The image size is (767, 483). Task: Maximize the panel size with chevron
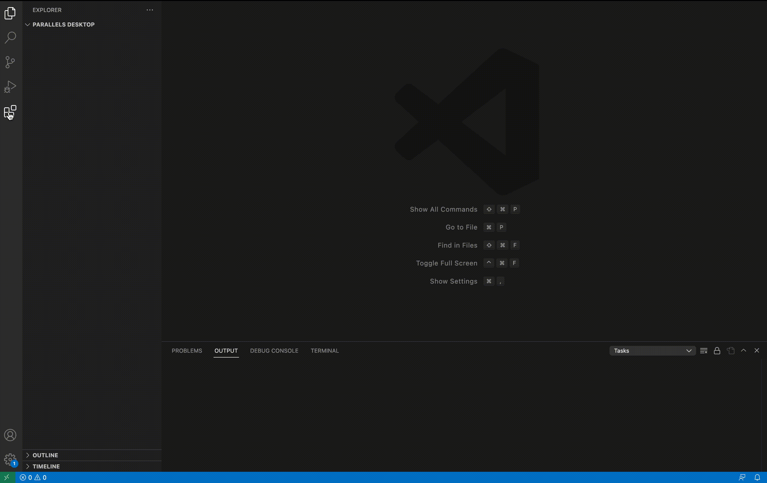[744, 350]
